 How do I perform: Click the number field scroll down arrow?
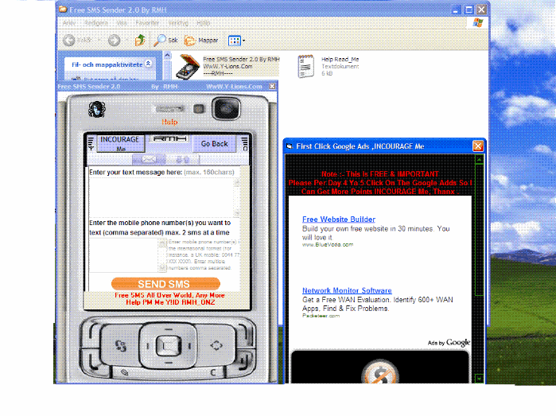[162, 268]
